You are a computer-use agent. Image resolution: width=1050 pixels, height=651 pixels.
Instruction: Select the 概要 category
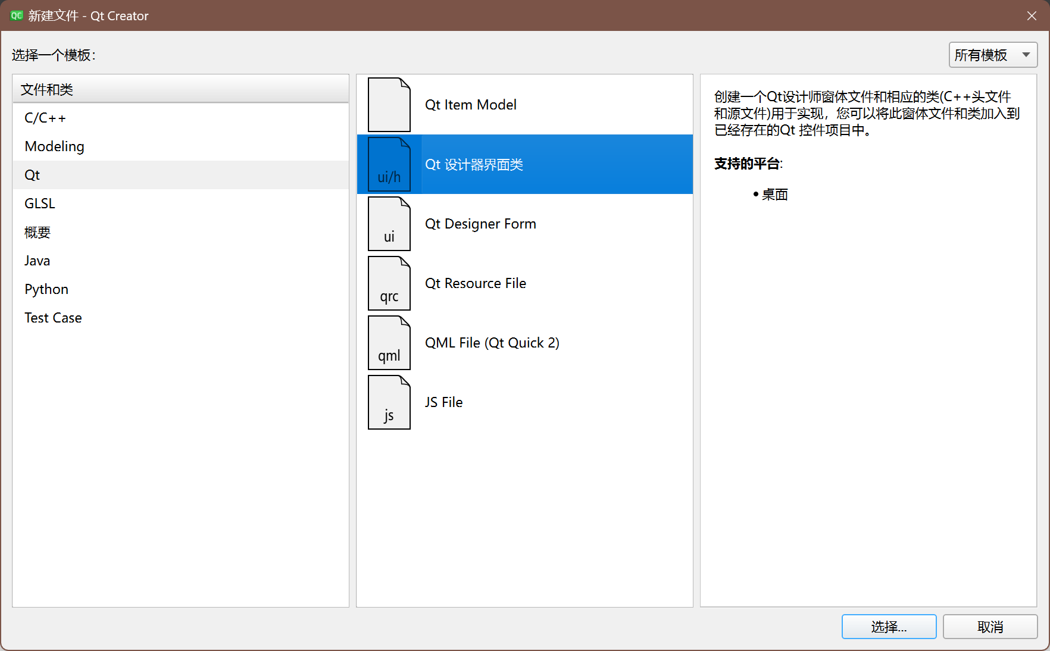click(x=180, y=232)
